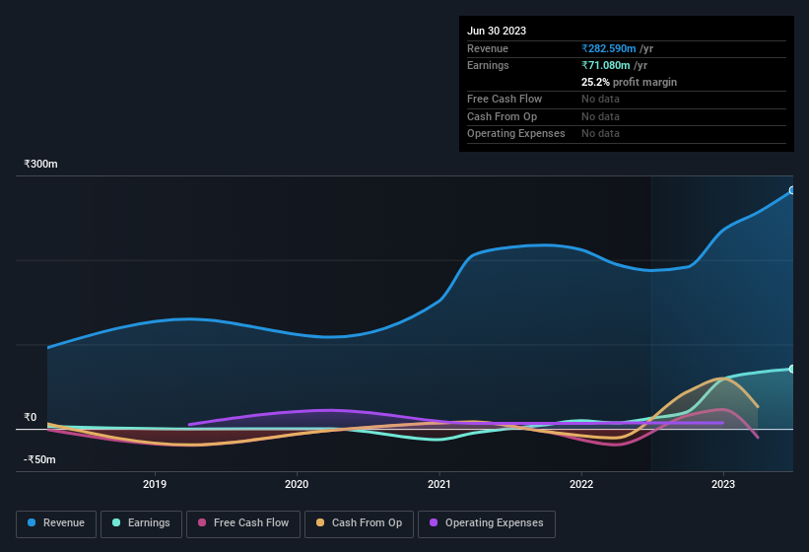Viewport: 809px width, 552px height.
Task: Click the 2022 x-axis label
Action: [581, 484]
